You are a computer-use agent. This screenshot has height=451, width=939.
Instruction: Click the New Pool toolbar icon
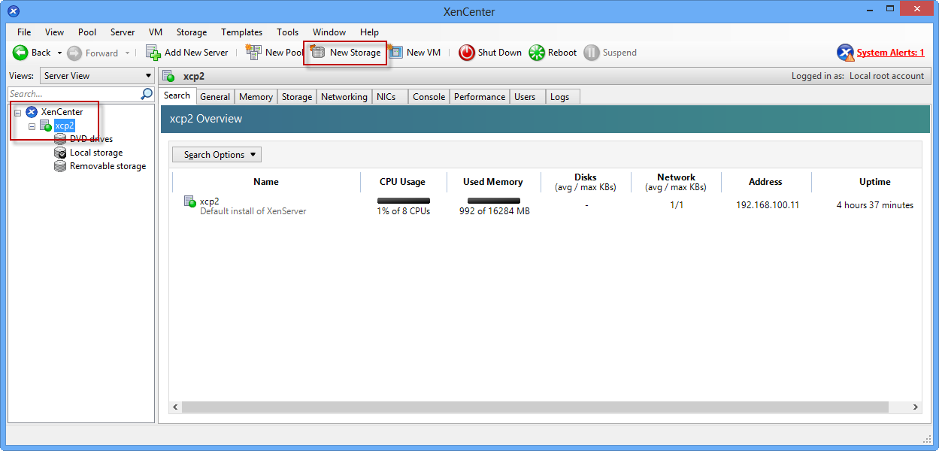[253, 52]
